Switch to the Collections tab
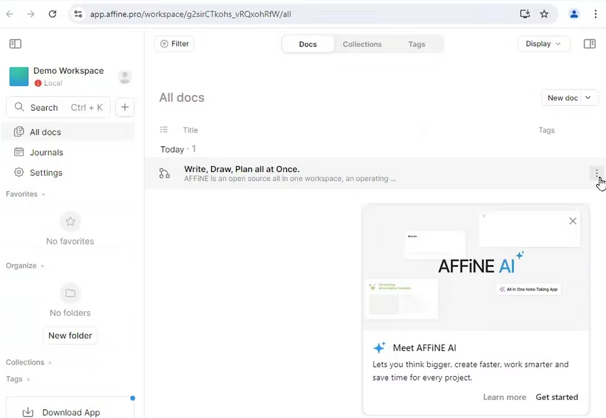 click(362, 44)
